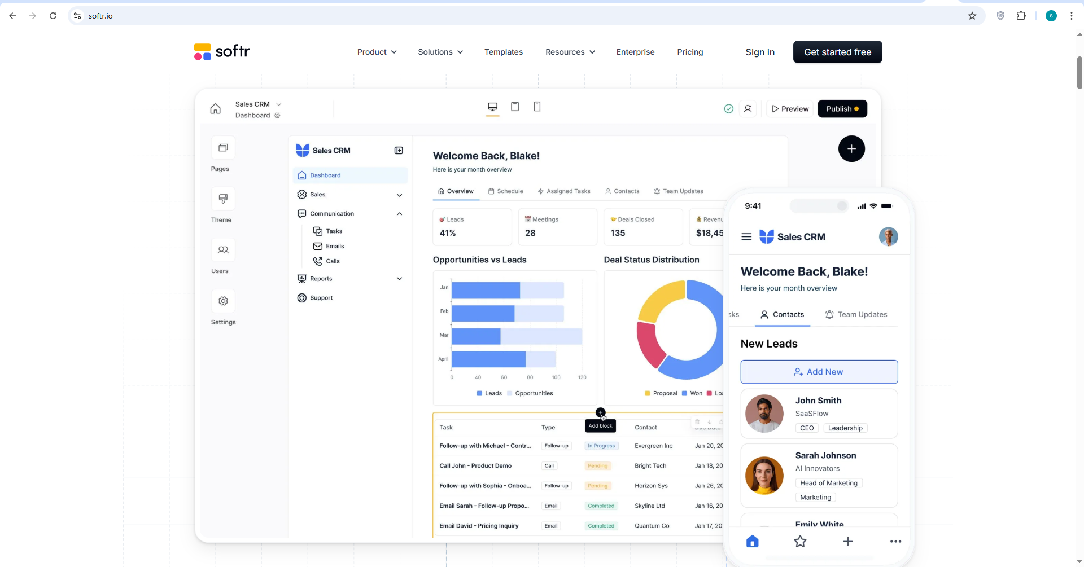Click Sarah Johnson profile photo

click(764, 476)
